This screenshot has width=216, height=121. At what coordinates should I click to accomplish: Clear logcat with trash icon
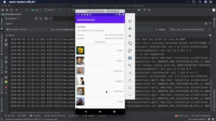pos(6,40)
